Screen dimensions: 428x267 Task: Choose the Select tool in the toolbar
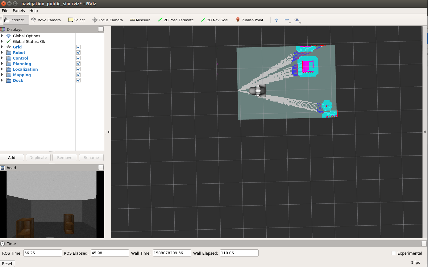76,20
